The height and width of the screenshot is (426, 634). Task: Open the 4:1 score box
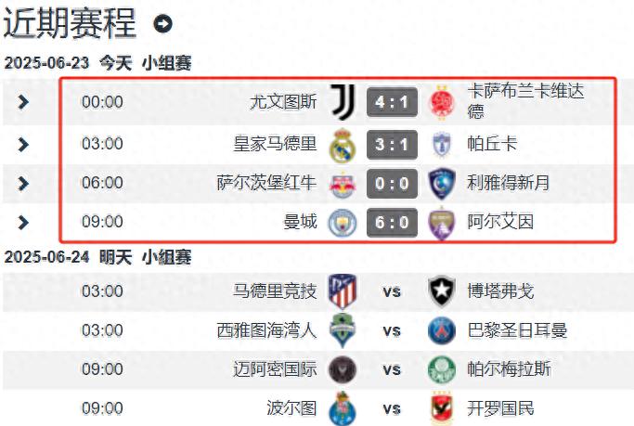[x=392, y=102]
